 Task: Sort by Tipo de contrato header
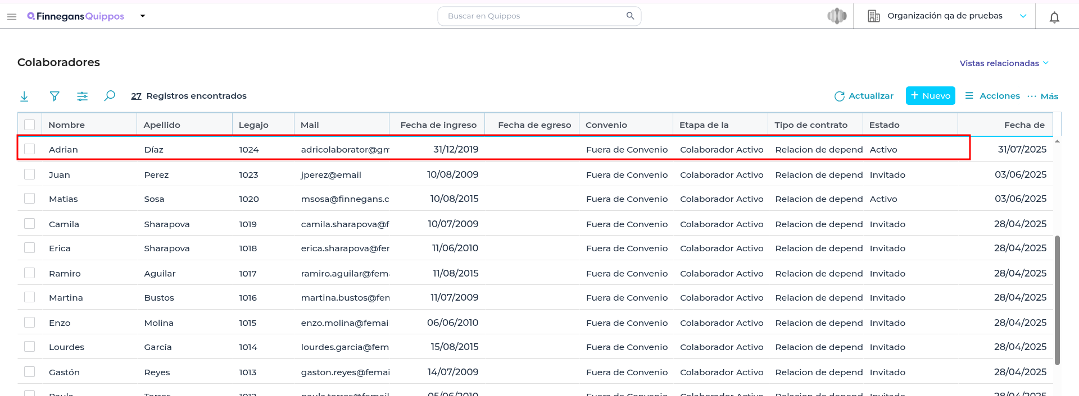click(815, 125)
